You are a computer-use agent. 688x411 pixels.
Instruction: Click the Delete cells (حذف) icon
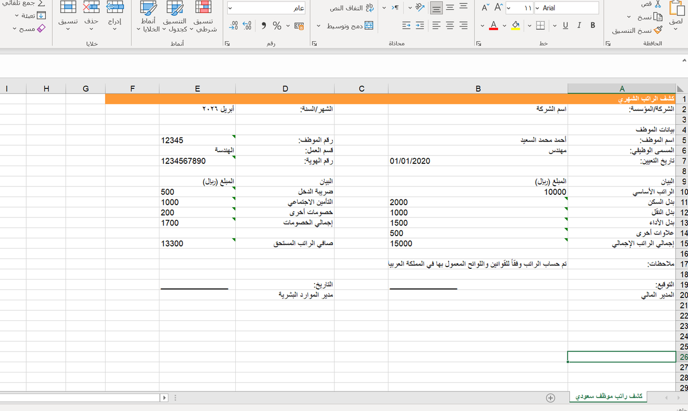coord(91,7)
